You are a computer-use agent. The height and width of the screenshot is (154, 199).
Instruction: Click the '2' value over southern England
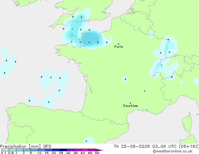(81, 17)
